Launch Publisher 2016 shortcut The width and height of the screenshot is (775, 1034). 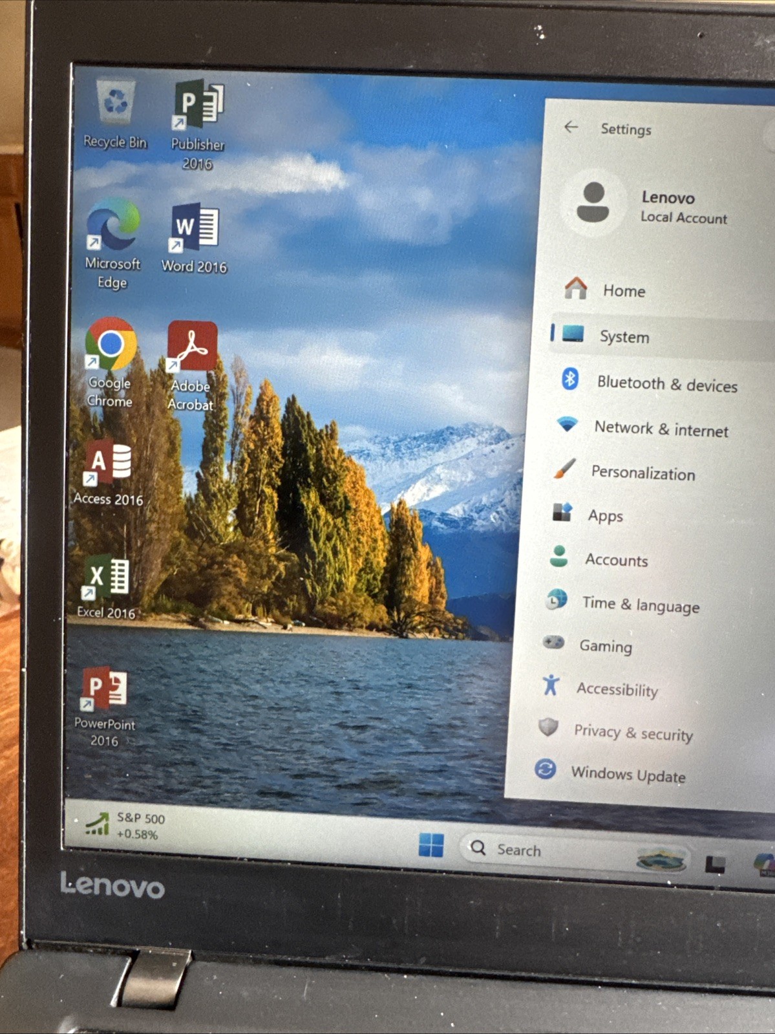coord(198,125)
